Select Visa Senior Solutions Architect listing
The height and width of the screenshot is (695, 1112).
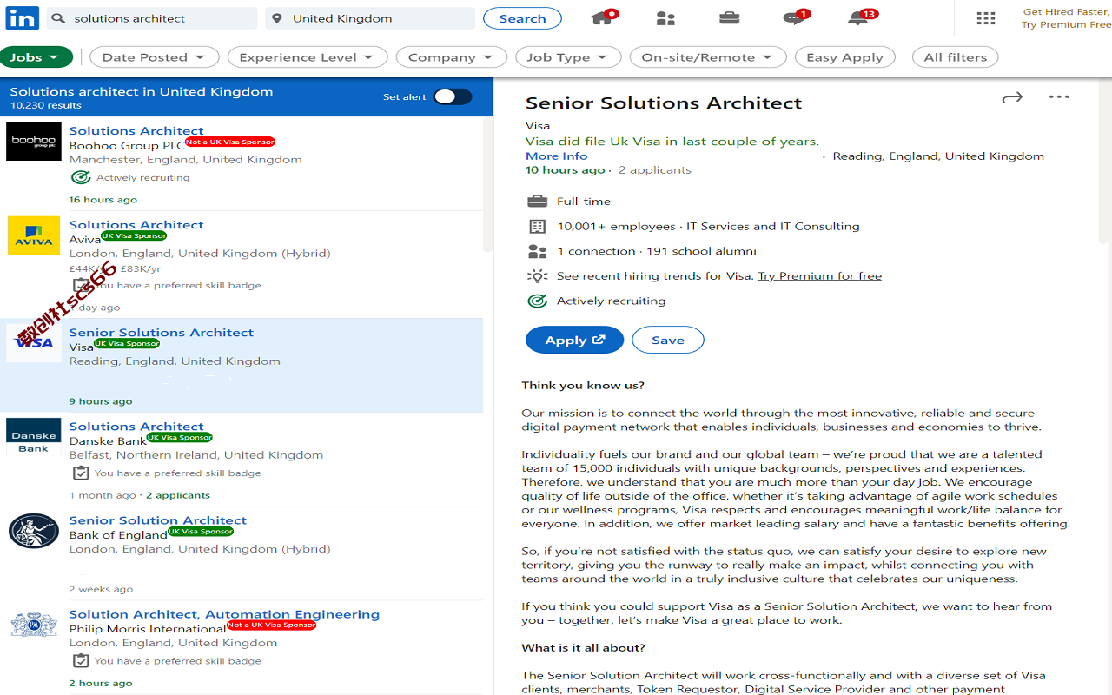[x=162, y=333]
